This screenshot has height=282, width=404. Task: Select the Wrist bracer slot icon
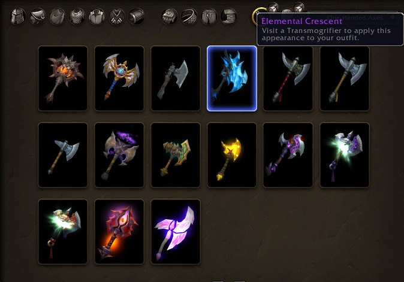(137, 16)
